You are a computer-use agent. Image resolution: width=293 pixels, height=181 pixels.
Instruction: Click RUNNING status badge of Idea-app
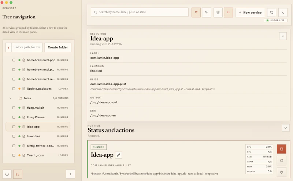click(99, 147)
